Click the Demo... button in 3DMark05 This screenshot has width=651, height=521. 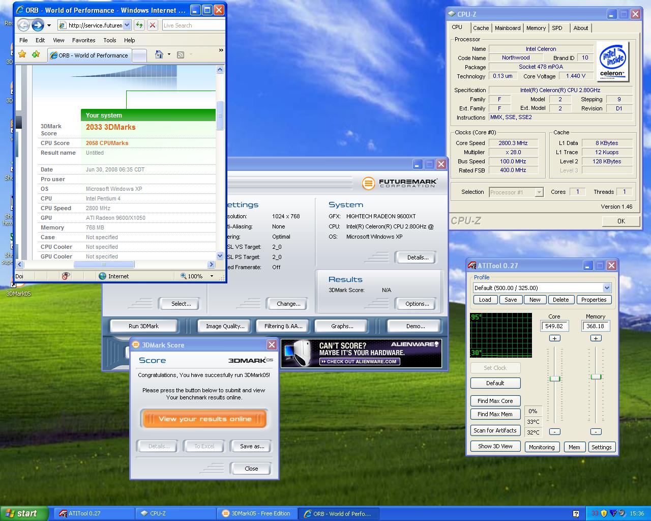(415, 326)
